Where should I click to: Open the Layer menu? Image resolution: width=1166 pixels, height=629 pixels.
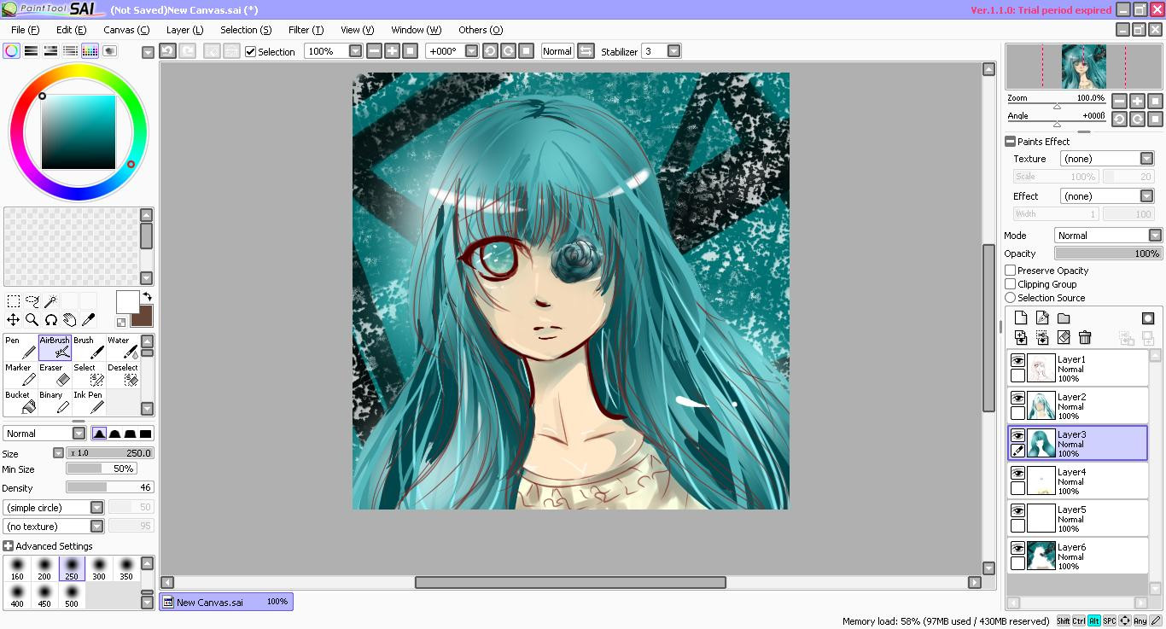pos(184,30)
